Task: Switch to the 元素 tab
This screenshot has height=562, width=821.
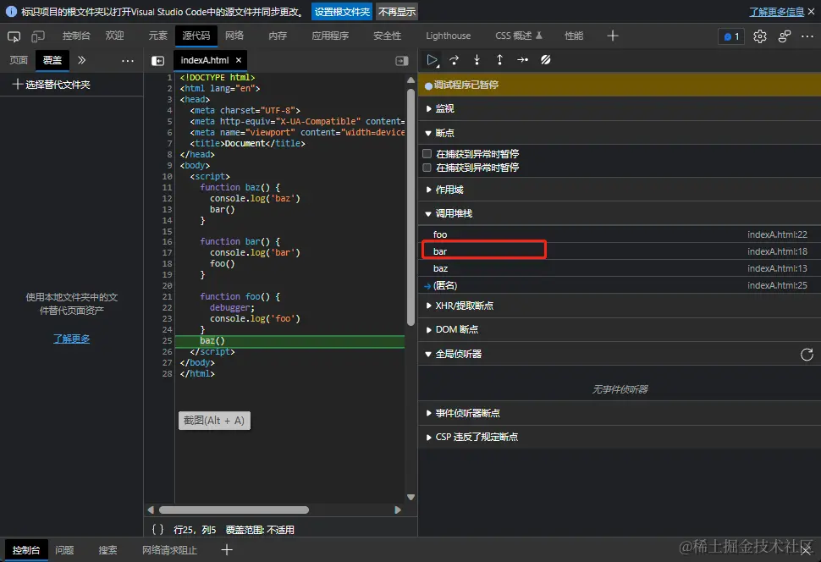Action: [x=157, y=36]
